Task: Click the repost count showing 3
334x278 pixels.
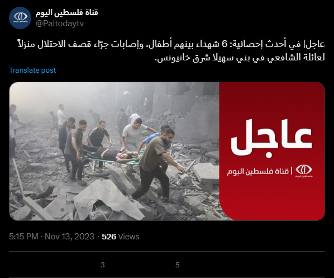Action: point(102,265)
